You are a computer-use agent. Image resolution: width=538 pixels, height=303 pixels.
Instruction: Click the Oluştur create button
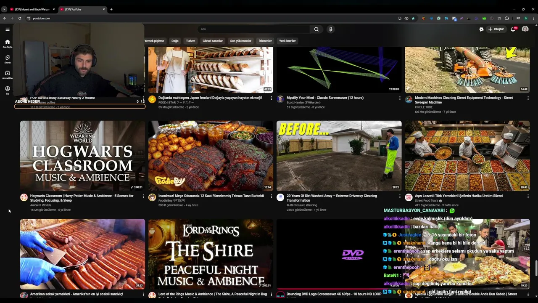point(496,29)
